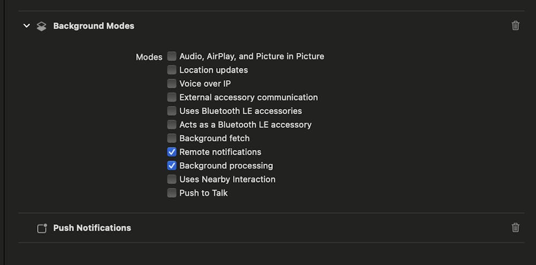The height and width of the screenshot is (265, 536).
Task: Click the Background Modes layers icon
Action: click(42, 26)
